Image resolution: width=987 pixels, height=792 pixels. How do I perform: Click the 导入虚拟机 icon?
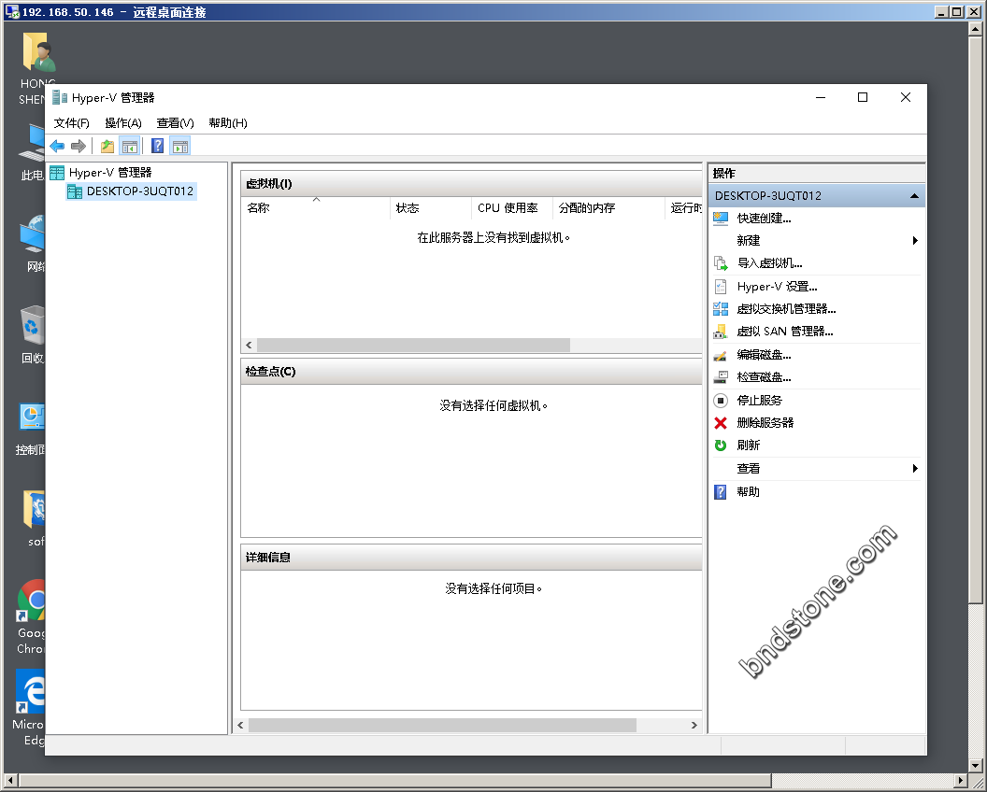(x=721, y=263)
